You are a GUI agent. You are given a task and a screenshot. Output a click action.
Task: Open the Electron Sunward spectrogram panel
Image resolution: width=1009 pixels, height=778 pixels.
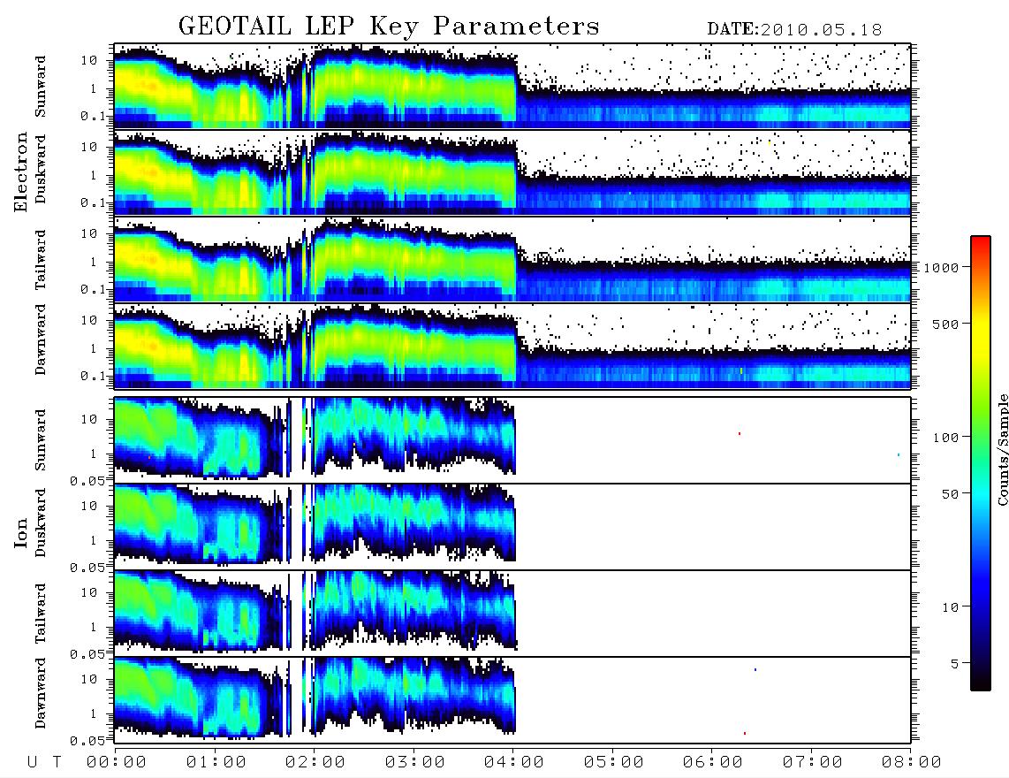tap(512, 87)
